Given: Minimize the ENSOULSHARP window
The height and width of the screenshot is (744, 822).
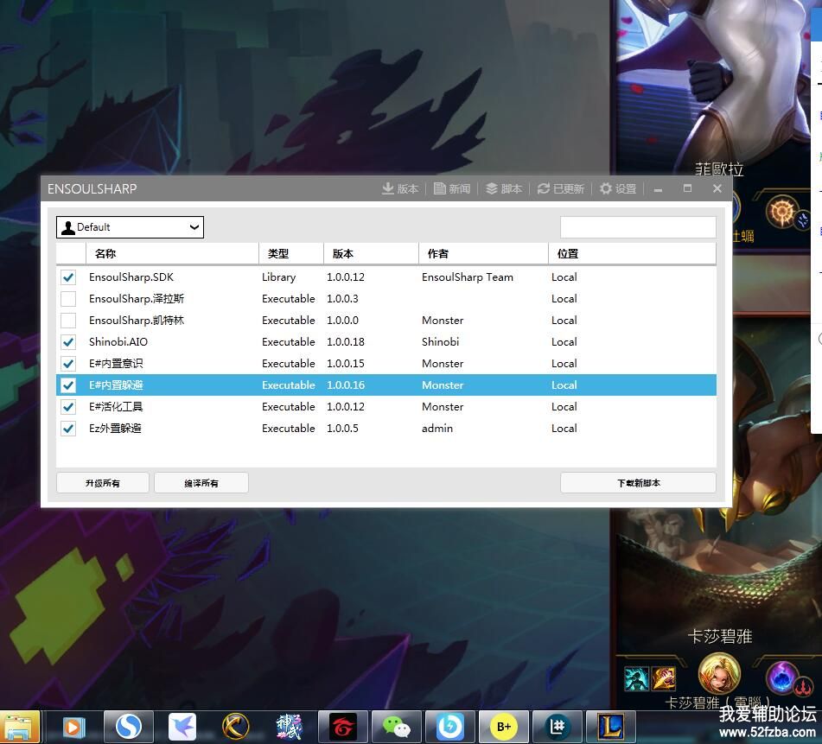Looking at the screenshot, I should 658,189.
